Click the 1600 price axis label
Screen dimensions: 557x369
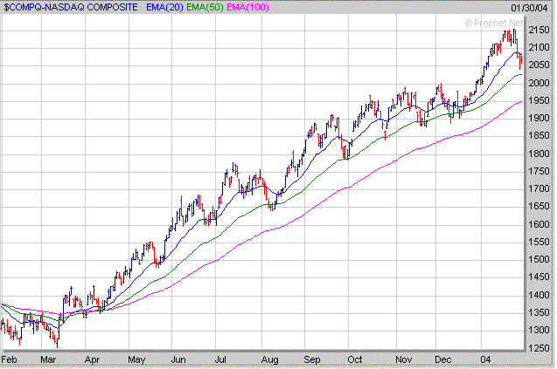point(539,224)
